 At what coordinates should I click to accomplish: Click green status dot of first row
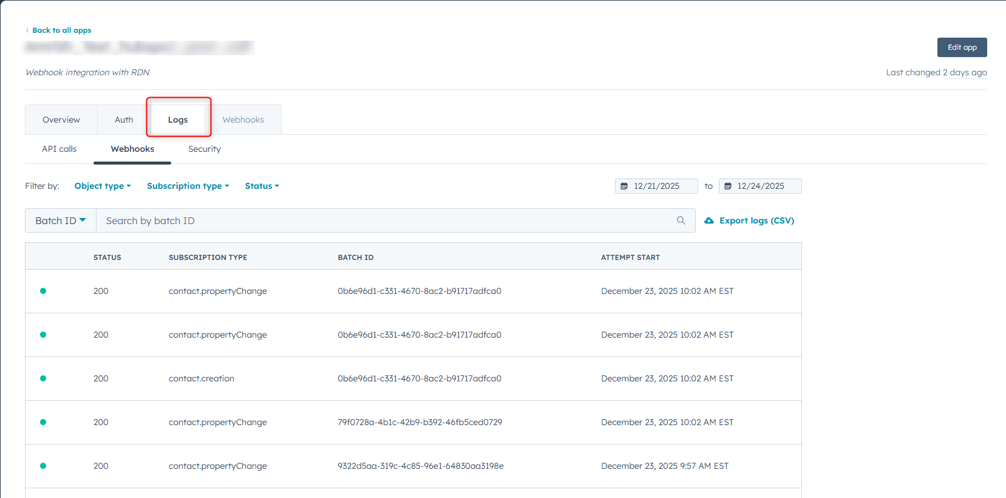click(43, 291)
